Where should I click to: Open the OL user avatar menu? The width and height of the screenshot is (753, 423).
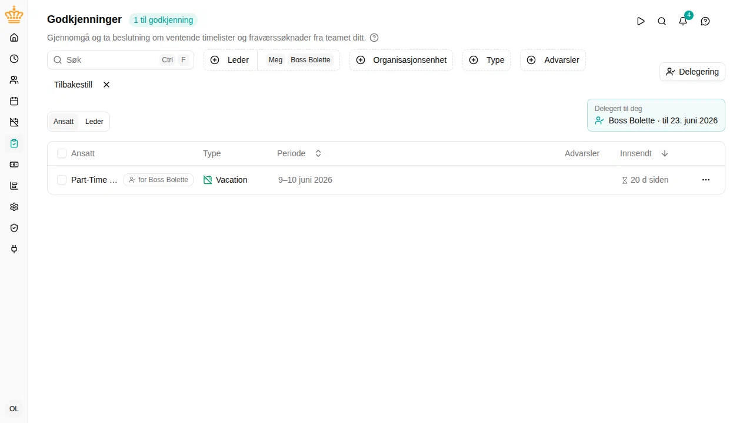click(14, 409)
